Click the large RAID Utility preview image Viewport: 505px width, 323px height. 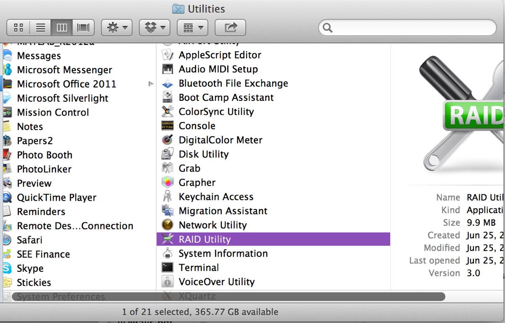pos(461,114)
